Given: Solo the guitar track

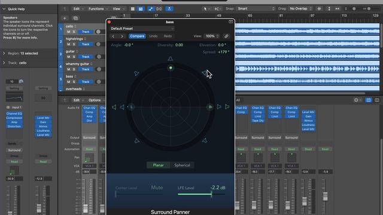Looking at the screenshot, I should [74, 57].
